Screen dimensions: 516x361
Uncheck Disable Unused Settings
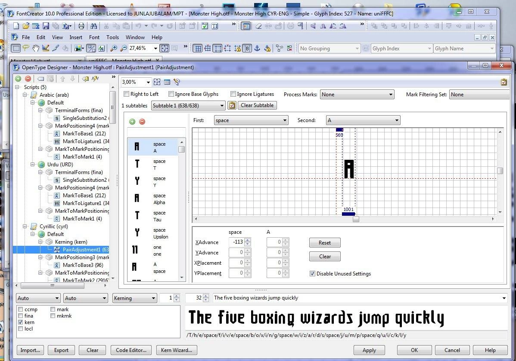coord(312,274)
